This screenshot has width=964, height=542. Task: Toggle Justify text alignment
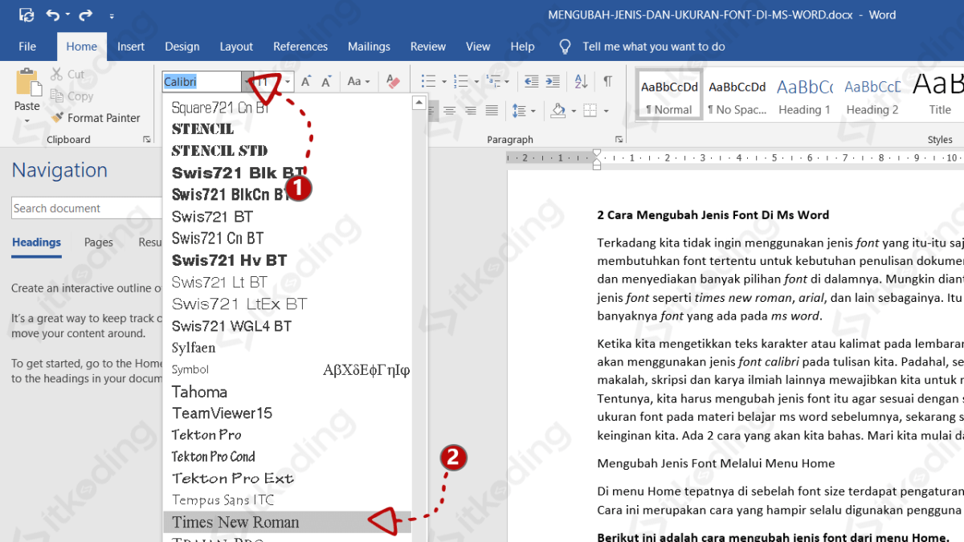click(492, 111)
